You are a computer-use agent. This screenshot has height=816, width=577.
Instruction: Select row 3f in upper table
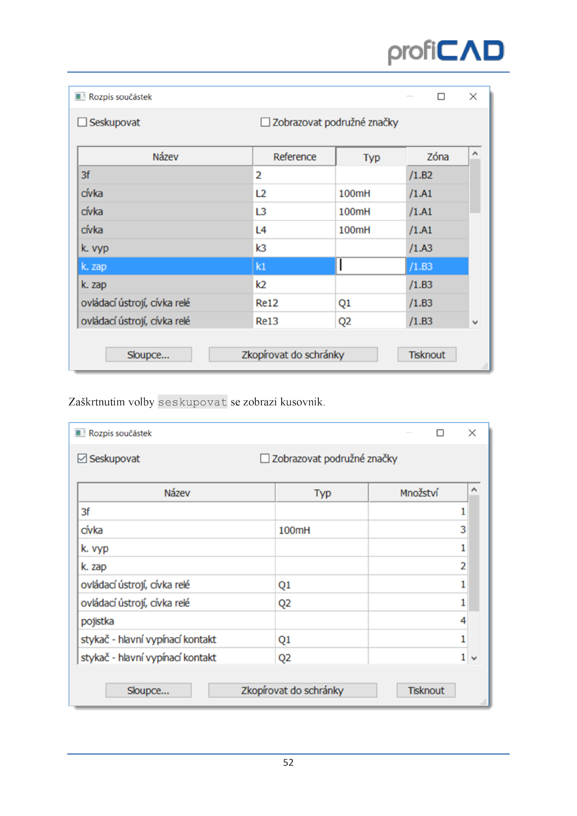tap(273, 175)
